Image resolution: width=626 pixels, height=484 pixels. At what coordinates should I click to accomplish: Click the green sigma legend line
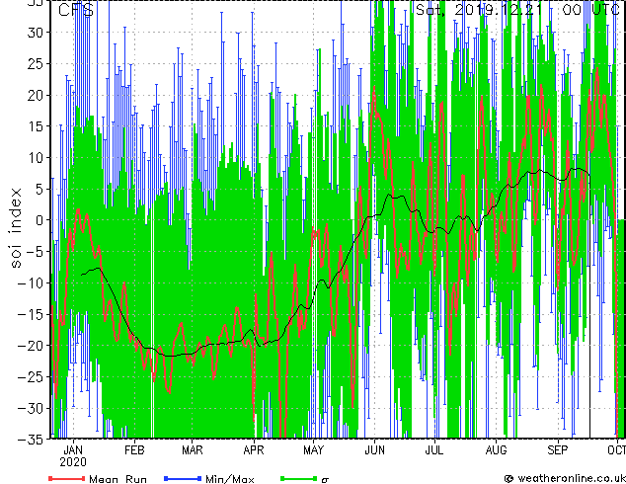point(299,478)
